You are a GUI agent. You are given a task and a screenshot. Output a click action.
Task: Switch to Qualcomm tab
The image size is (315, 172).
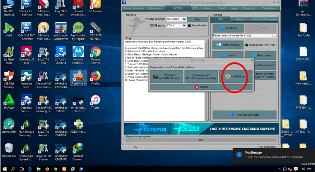pyautogui.click(x=155, y=8)
